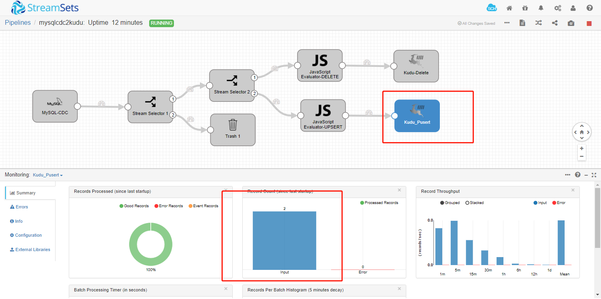Open the Pipelines breadcrumb link
Viewport: 601px width, 299px height.
point(18,23)
